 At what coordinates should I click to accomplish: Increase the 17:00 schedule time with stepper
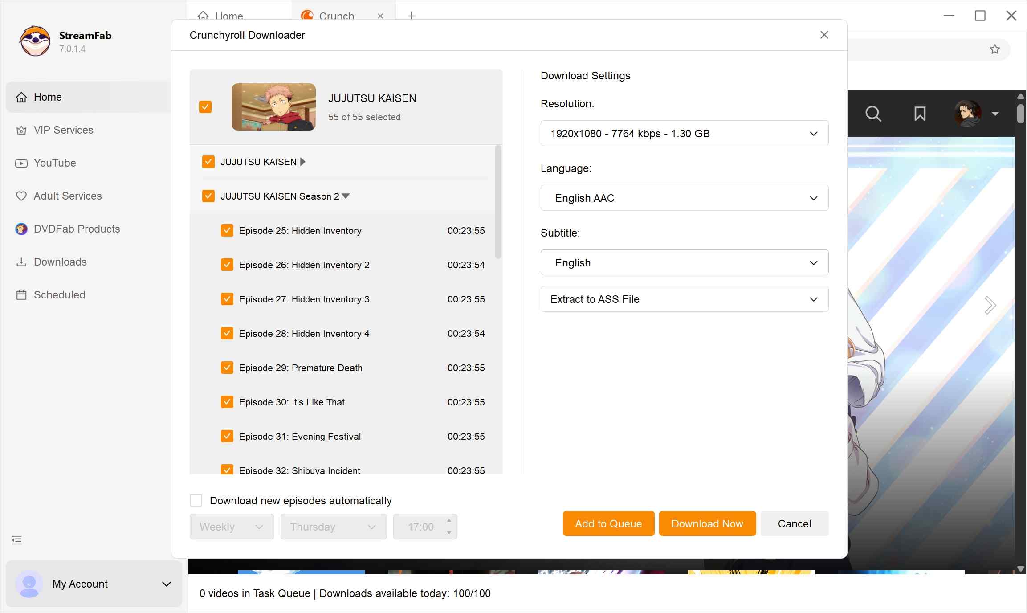[x=448, y=522]
